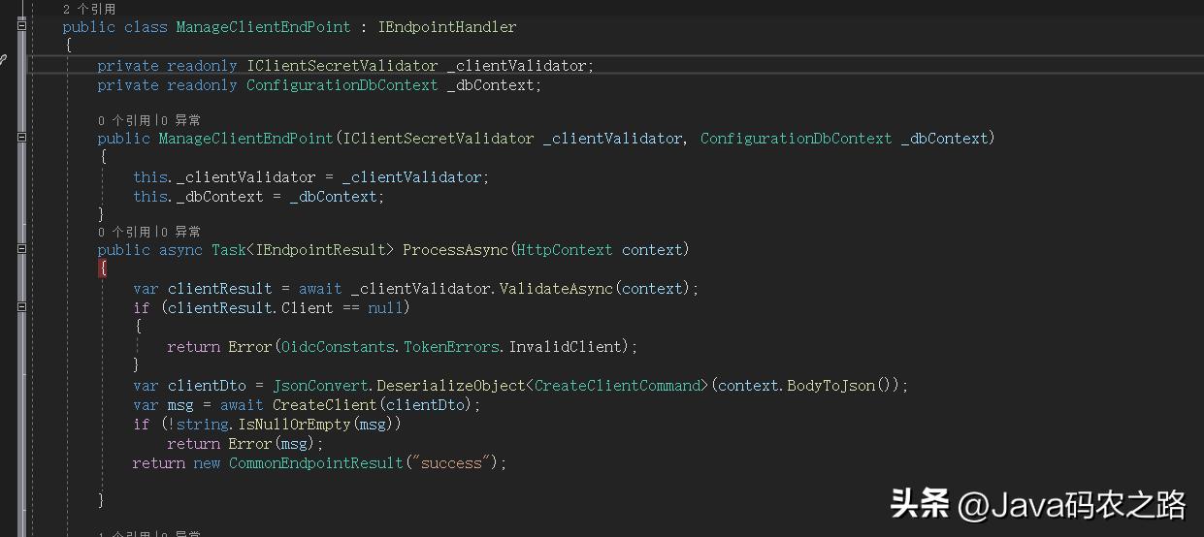This screenshot has height=537, width=1204.
Task: Click the screwdriver quick actions icon in margin
Action: 3,60
